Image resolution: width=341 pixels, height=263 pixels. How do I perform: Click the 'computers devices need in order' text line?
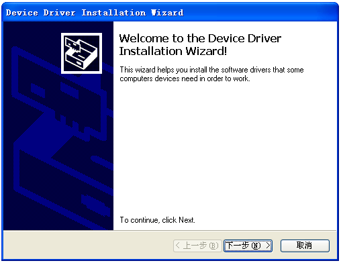pyautogui.click(x=185, y=78)
